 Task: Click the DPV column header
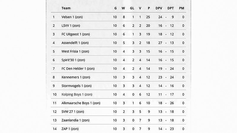point(159,8)
